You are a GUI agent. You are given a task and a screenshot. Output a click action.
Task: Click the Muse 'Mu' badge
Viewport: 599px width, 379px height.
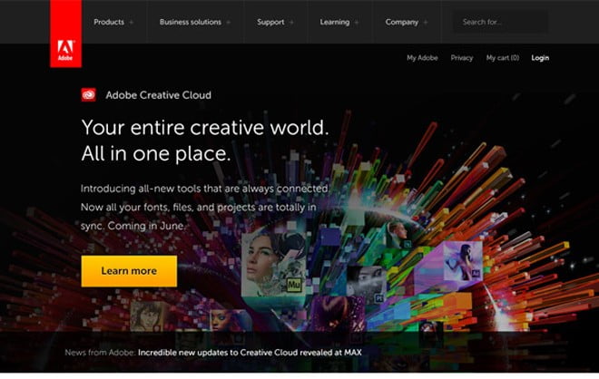tap(294, 286)
